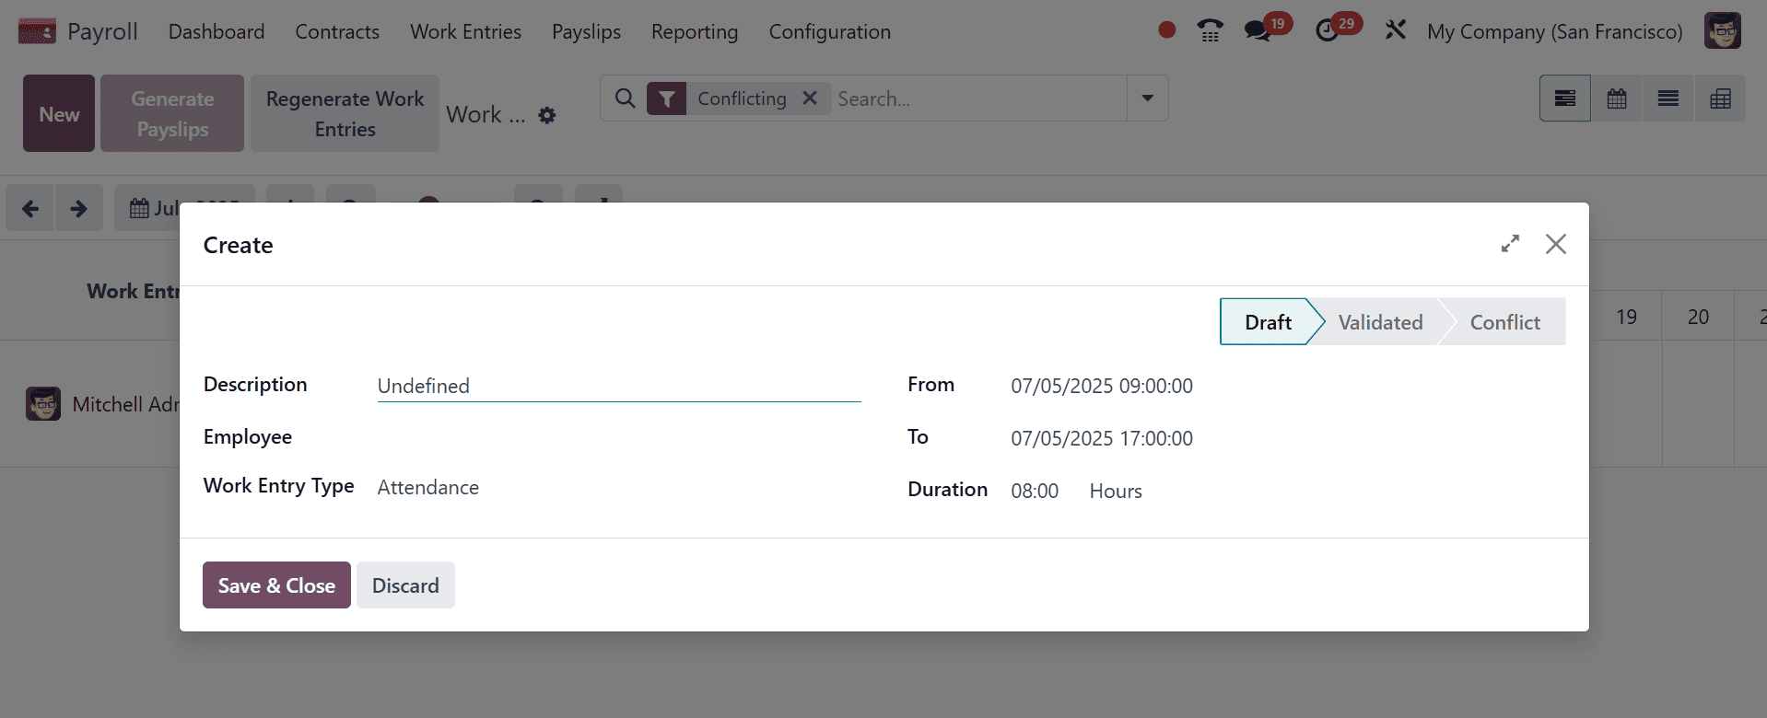Click Regenerate Work Entries button
Screen dimensions: 1767x718
click(345, 113)
